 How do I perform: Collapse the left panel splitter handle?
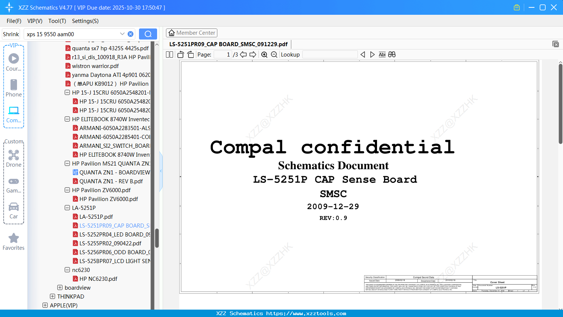161,171
